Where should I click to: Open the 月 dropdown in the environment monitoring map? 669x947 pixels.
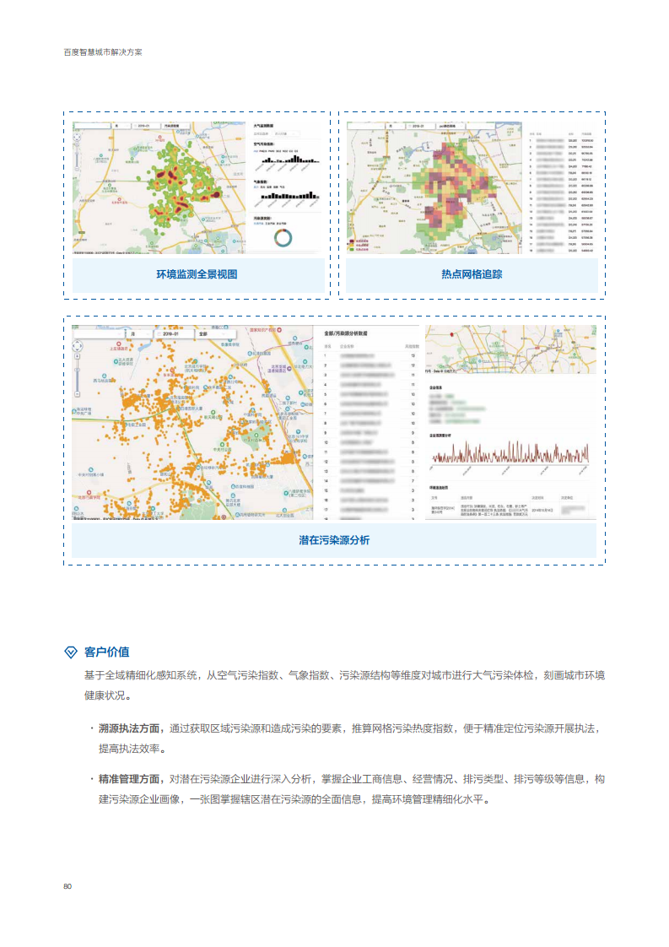(121, 126)
